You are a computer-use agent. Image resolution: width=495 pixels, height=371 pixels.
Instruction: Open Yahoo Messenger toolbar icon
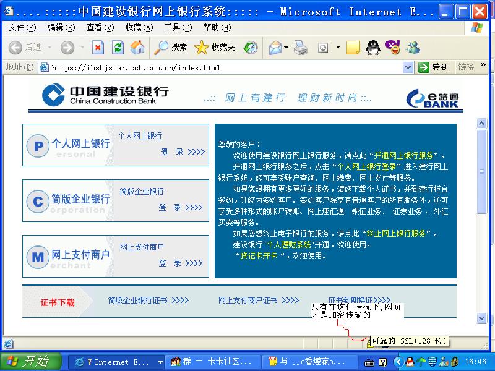tap(393, 48)
